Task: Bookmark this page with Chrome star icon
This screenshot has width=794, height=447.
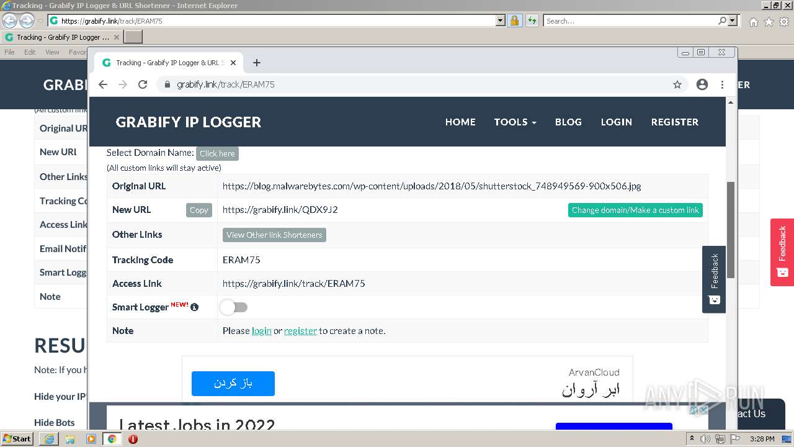Action: click(x=677, y=84)
